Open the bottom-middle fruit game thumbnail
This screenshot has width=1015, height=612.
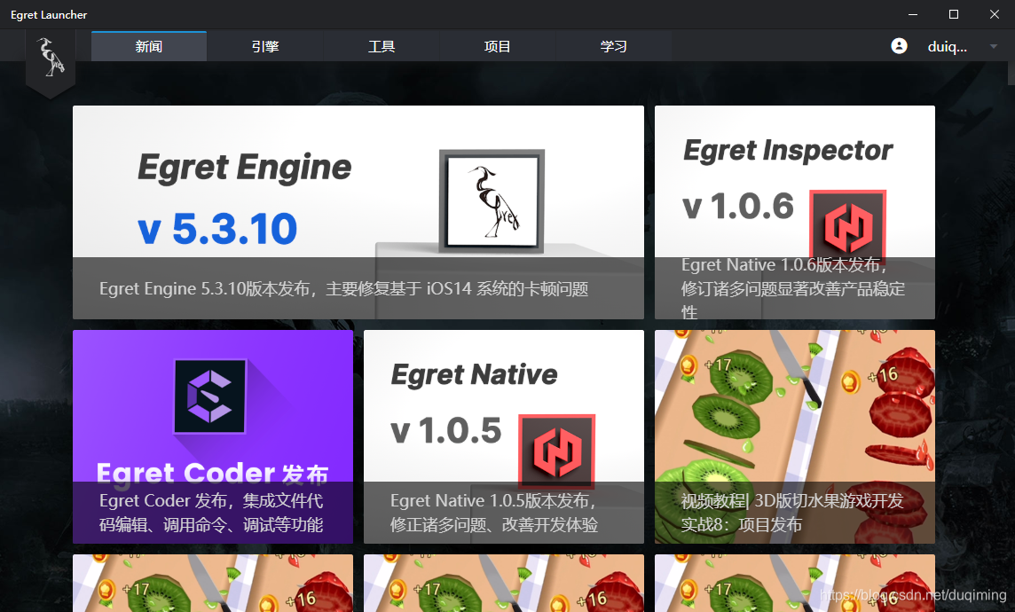[504, 583]
